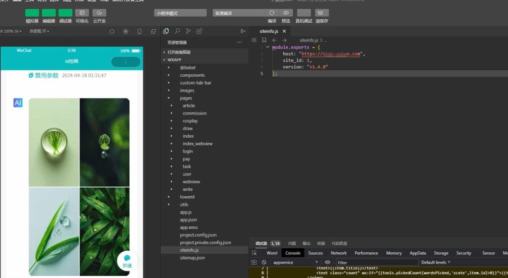Click the editor navigate forward arrow

(x=284, y=40)
